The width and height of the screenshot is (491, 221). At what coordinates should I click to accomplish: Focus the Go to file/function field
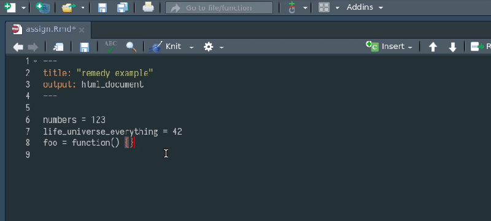tap(219, 8)
